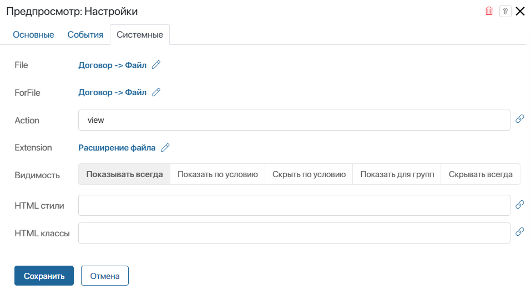Open the События tab
The height and width of the screenshot is (290, 531).
[85, 35]
